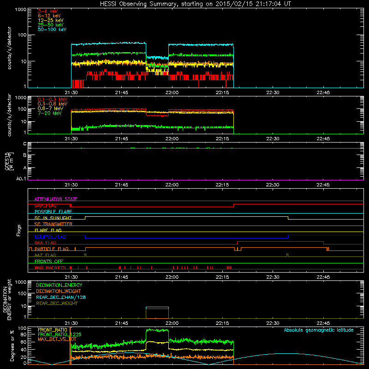The image size is (369, 369).
Task: Click the 22:45 time label under the Flags panel
Action: coord(323,277)
